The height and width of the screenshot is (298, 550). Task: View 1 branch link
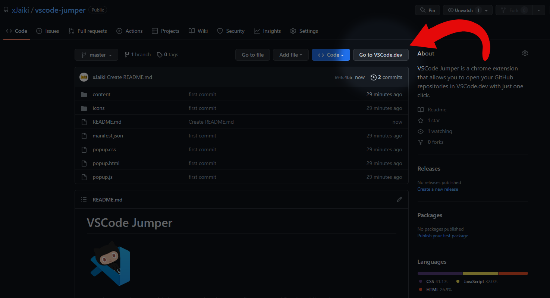(x=138, y=55)
